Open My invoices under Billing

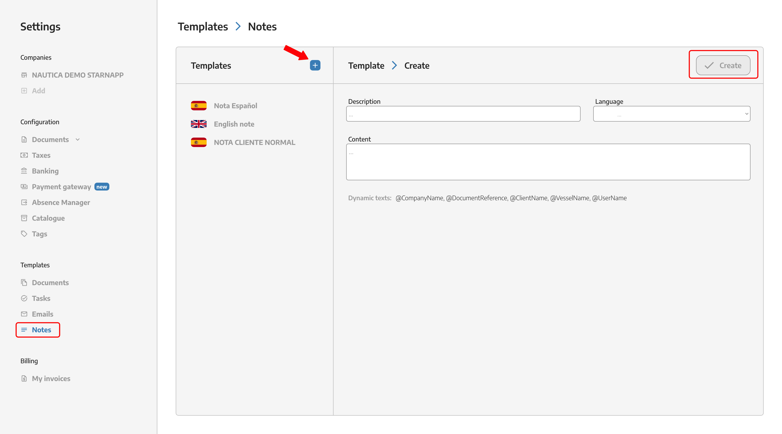click(x=51, y=378)
